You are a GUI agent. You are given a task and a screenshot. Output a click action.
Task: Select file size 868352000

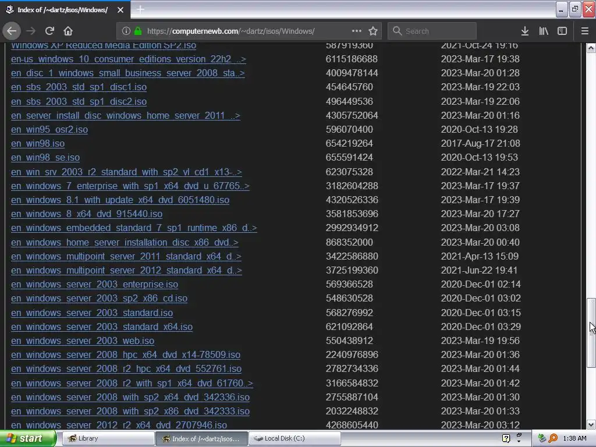tap(349, 242)
